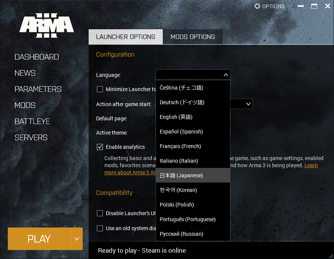
Task: Open MODS section in sidebar
Action: coord(25,105)
